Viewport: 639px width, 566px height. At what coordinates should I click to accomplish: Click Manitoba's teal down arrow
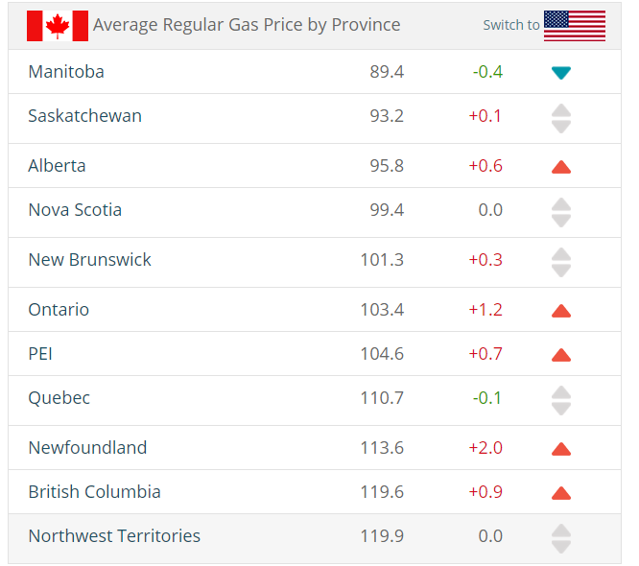(561, 73)
